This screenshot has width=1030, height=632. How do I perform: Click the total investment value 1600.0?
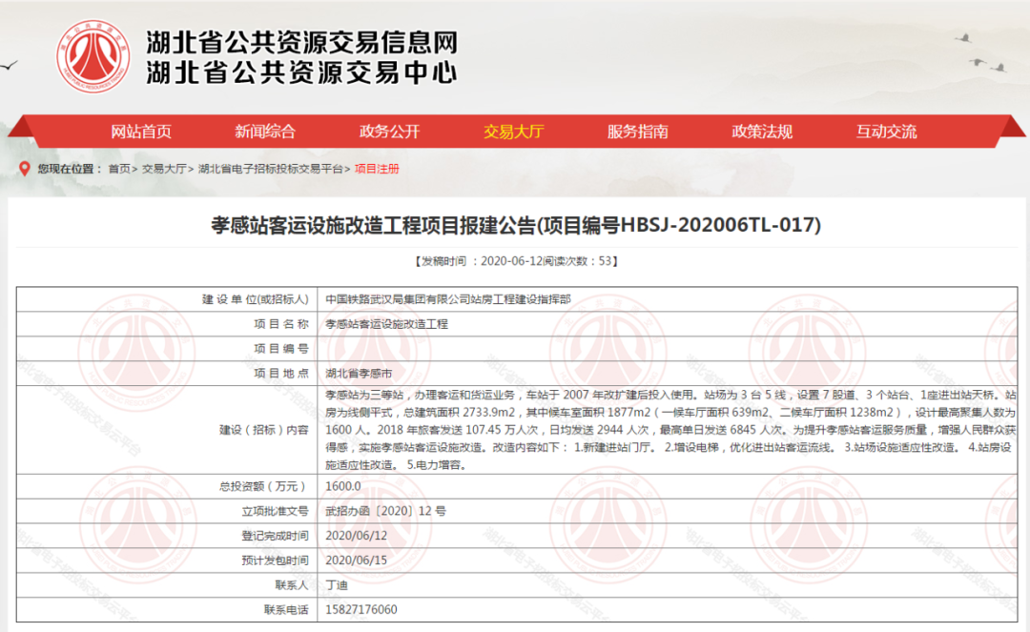click(x=342, y=486)
